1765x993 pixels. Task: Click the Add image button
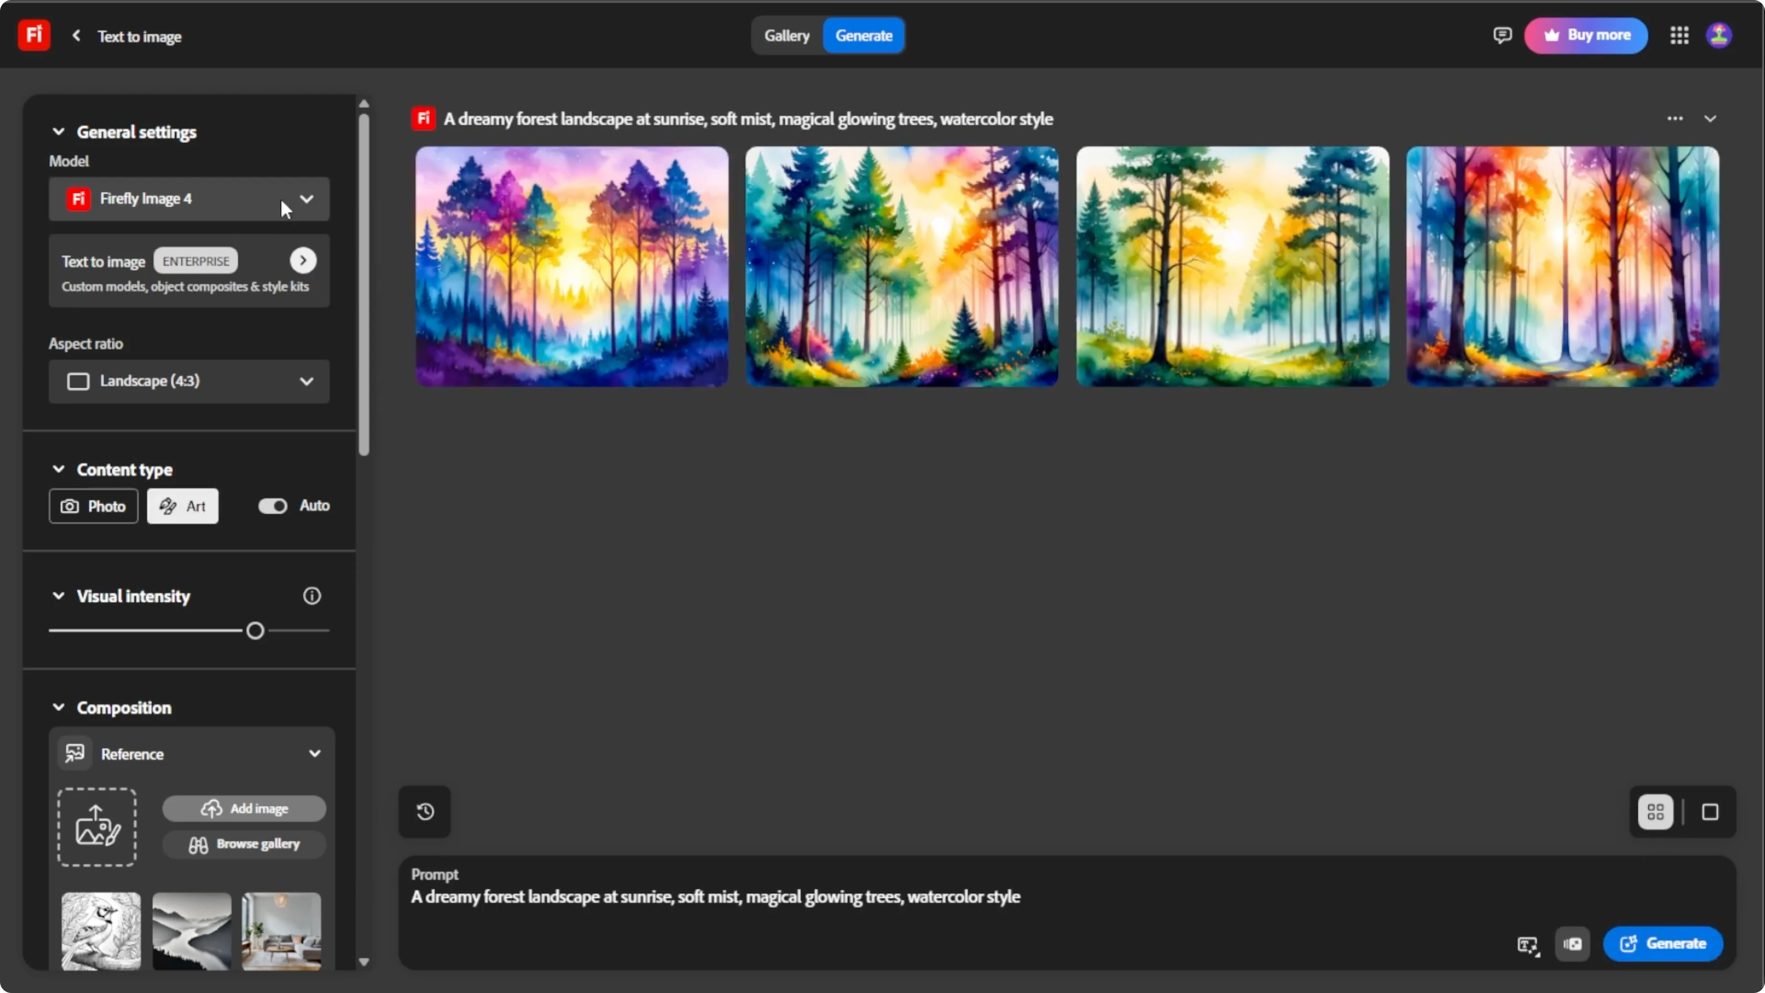[x=244, y=809]
